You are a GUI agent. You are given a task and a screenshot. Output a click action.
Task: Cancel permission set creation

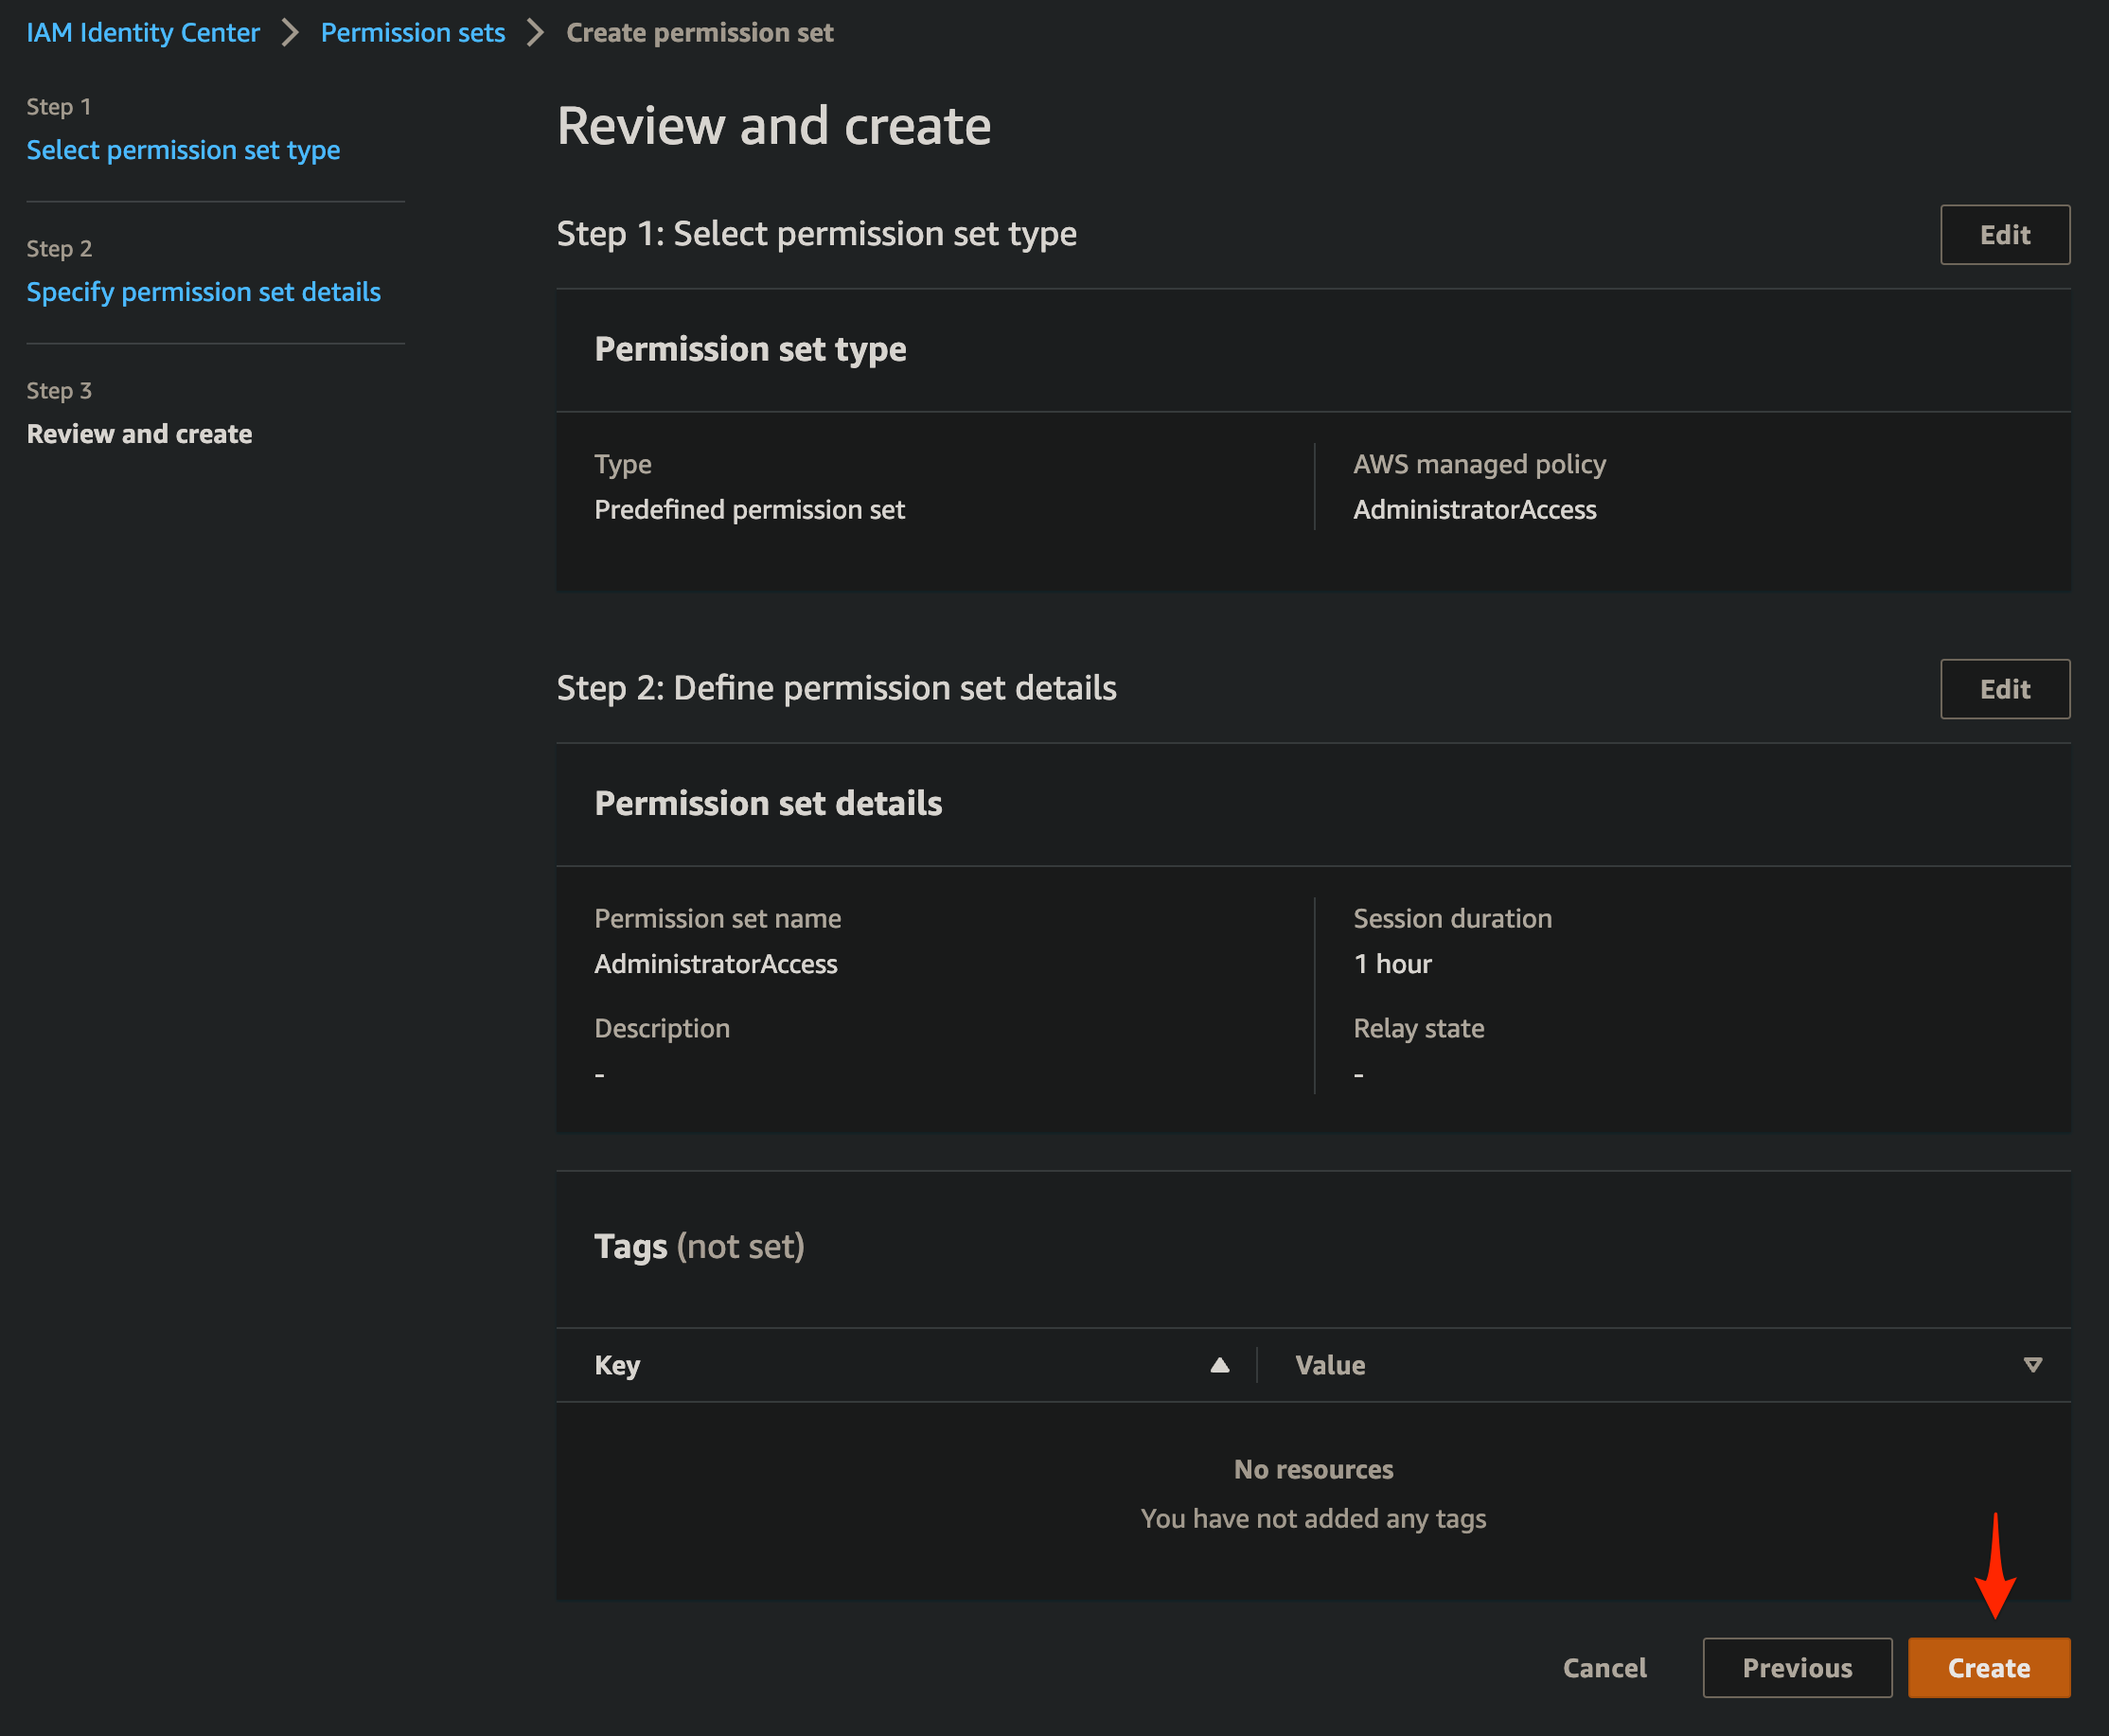(1604, 1668)
